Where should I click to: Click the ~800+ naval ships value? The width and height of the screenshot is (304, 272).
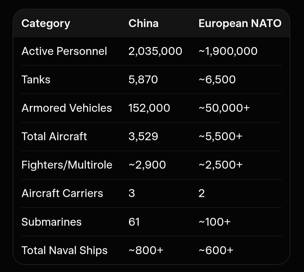146,251
